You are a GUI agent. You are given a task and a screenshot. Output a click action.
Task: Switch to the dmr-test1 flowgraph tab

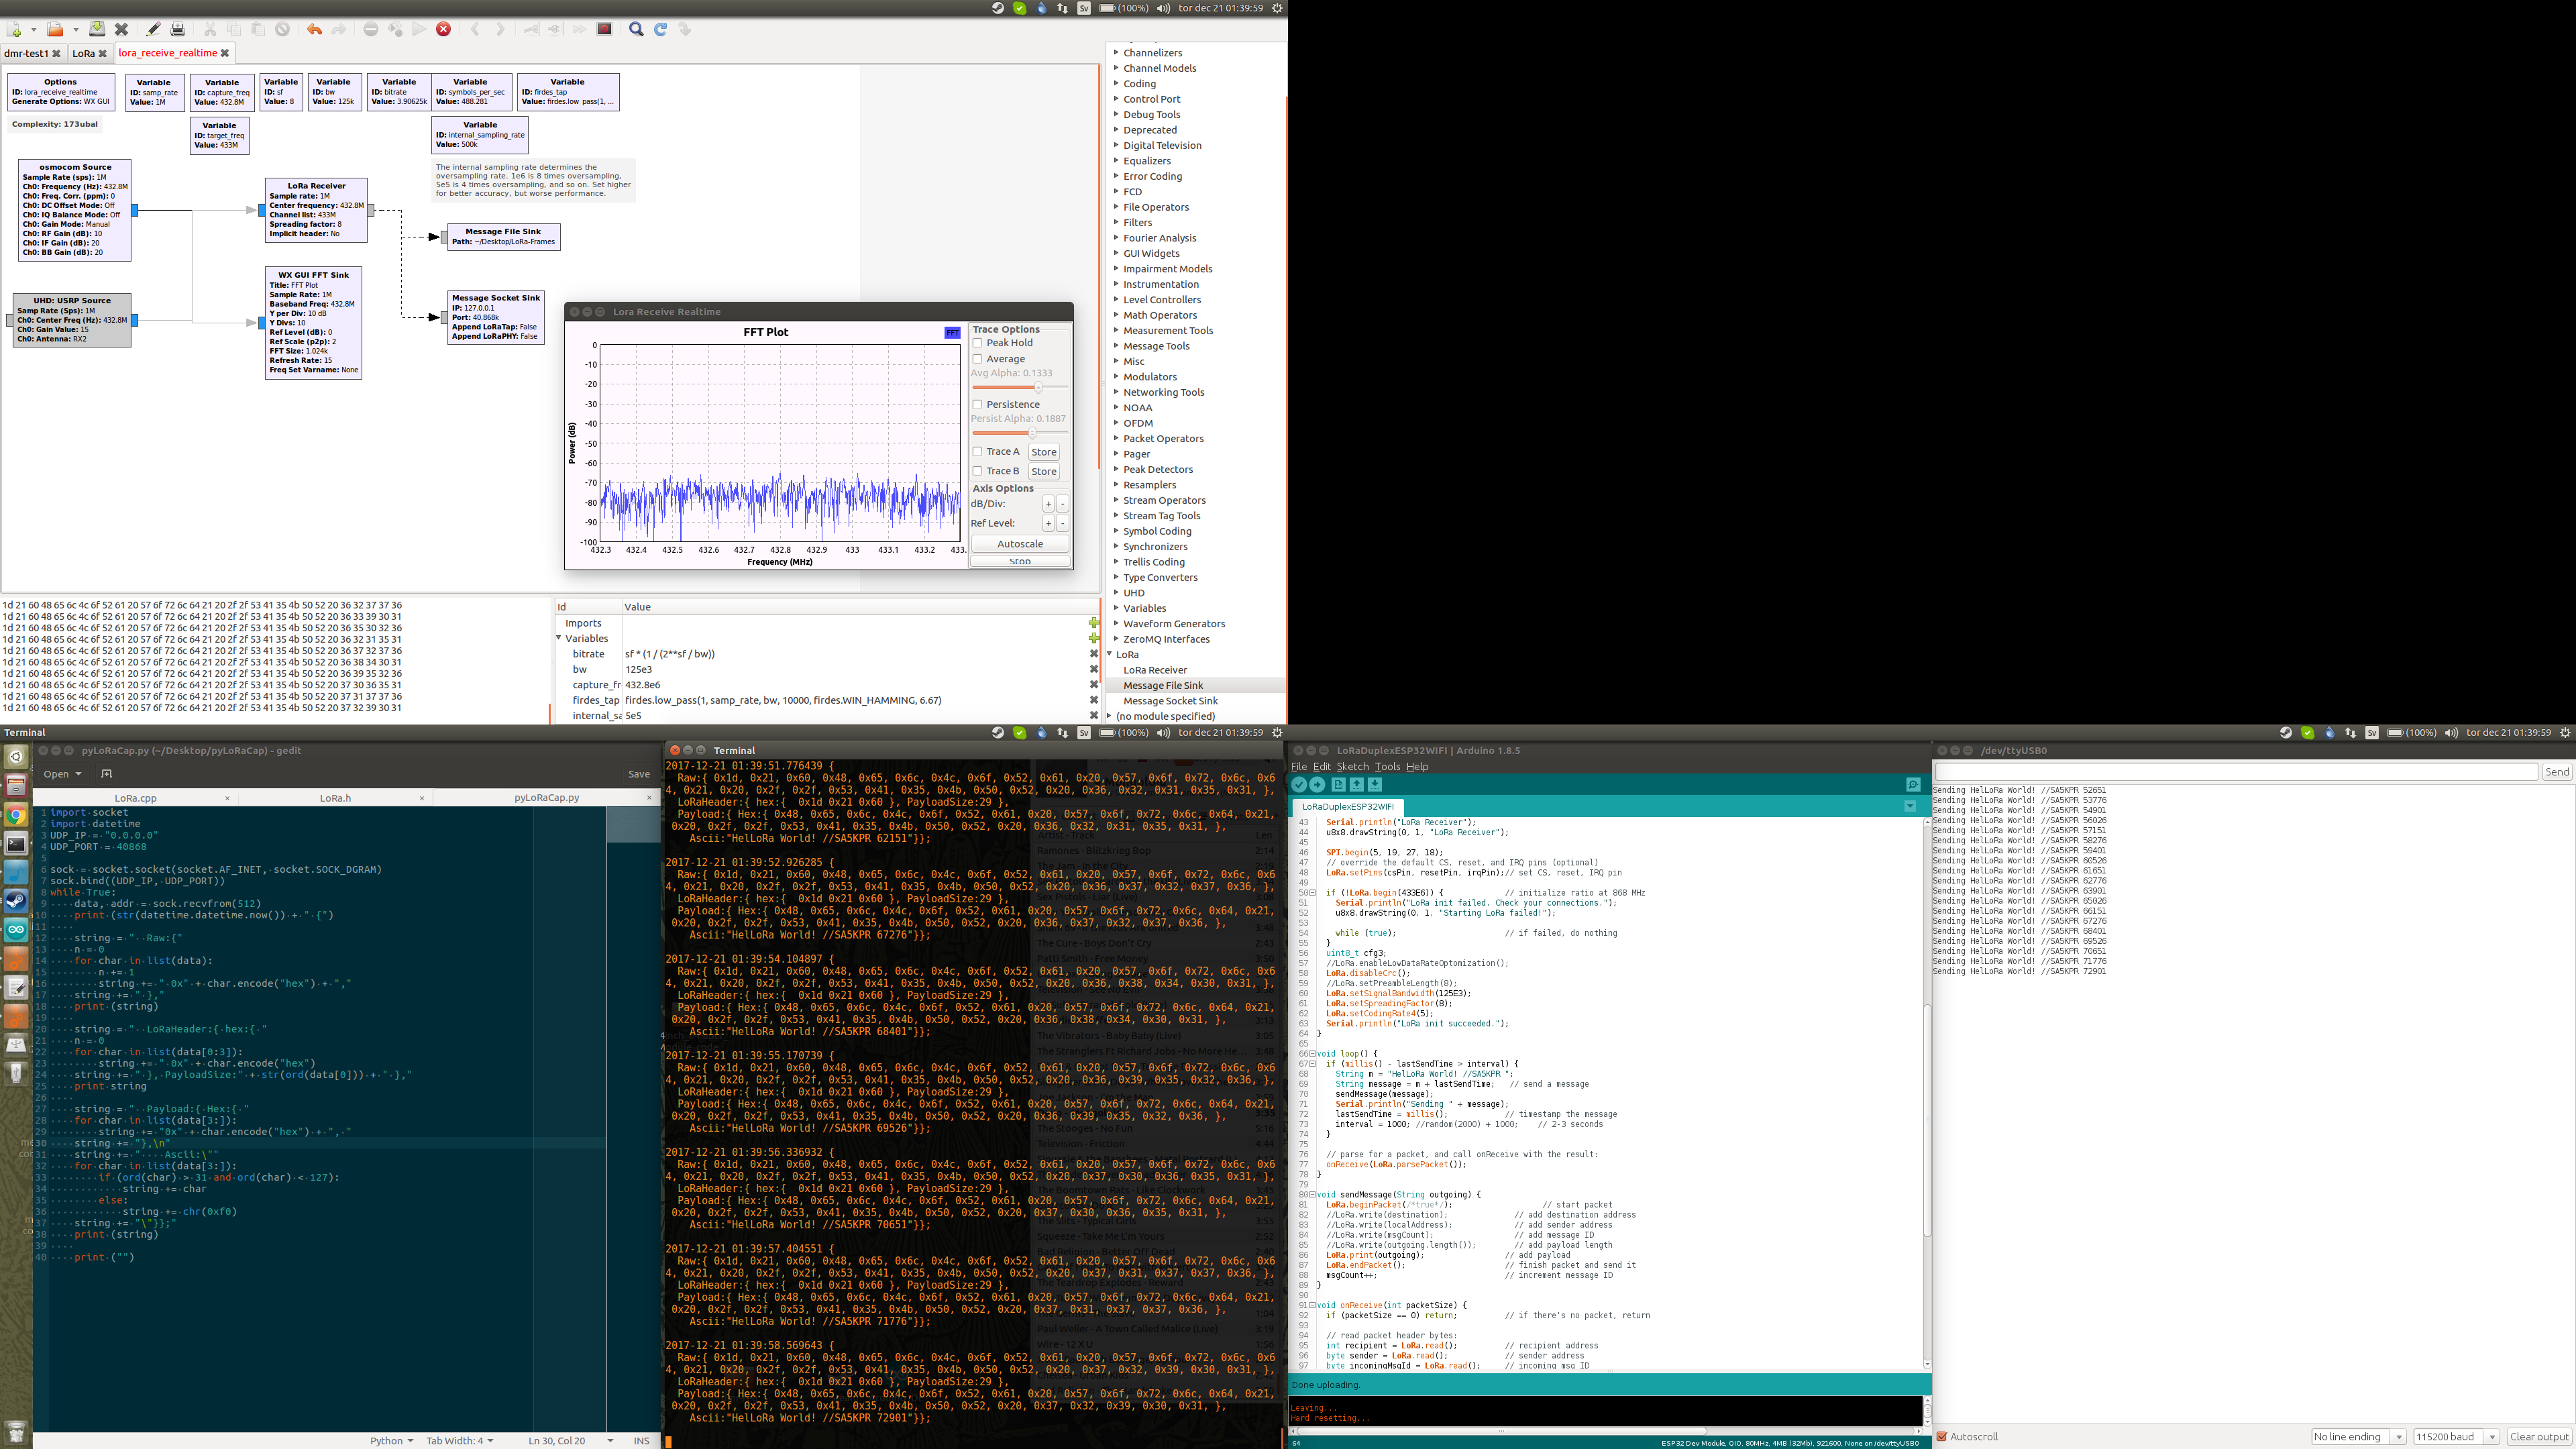25,53
